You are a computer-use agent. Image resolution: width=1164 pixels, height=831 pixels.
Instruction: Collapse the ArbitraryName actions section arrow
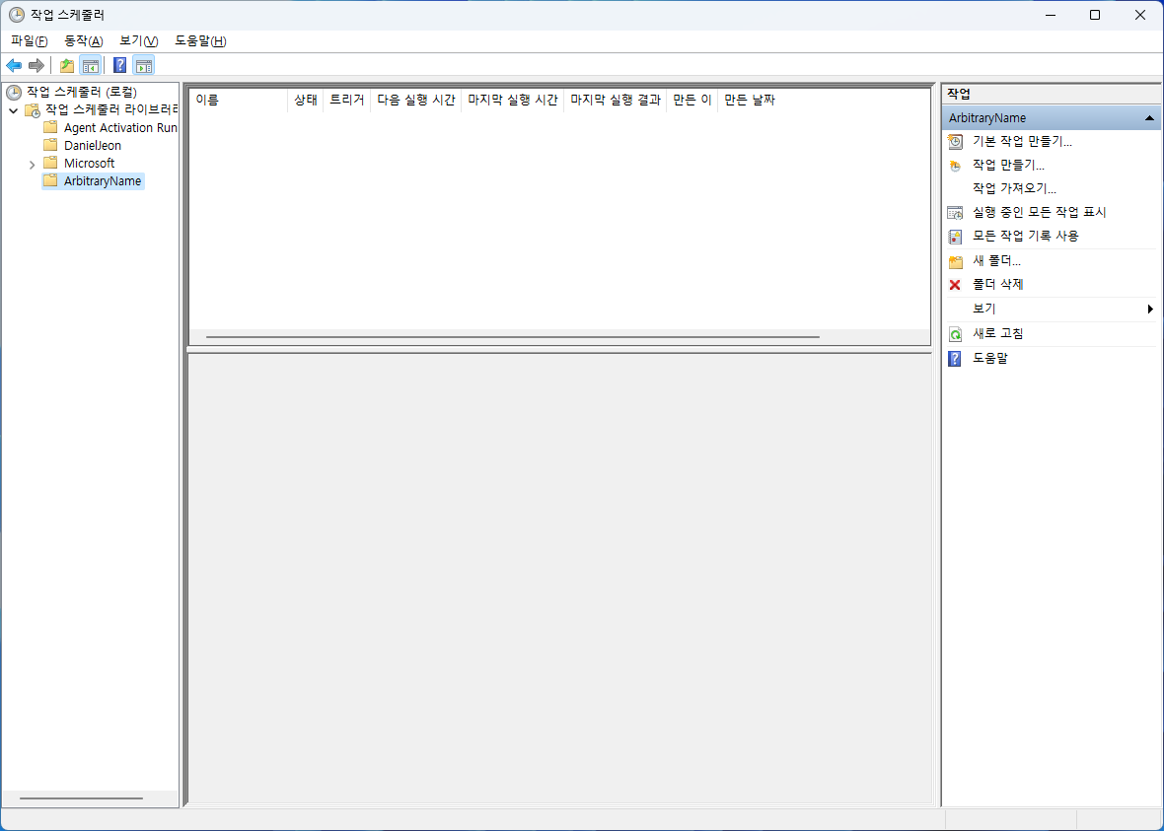tap(1149, 118)
